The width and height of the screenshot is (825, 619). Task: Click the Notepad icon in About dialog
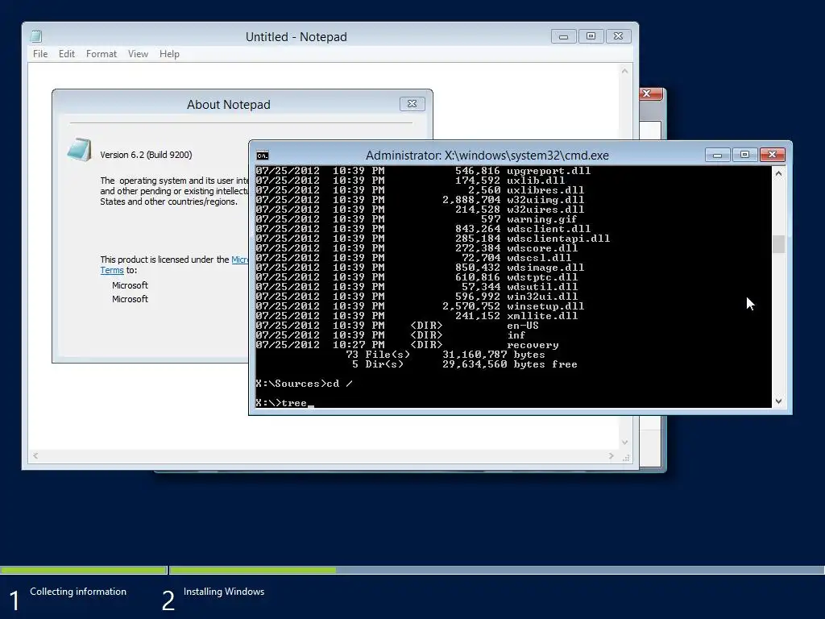point(80,149)
